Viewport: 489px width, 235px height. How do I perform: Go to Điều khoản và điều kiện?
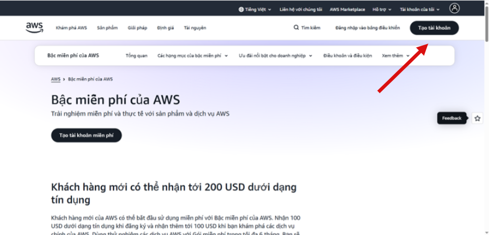tap(347, 56)
